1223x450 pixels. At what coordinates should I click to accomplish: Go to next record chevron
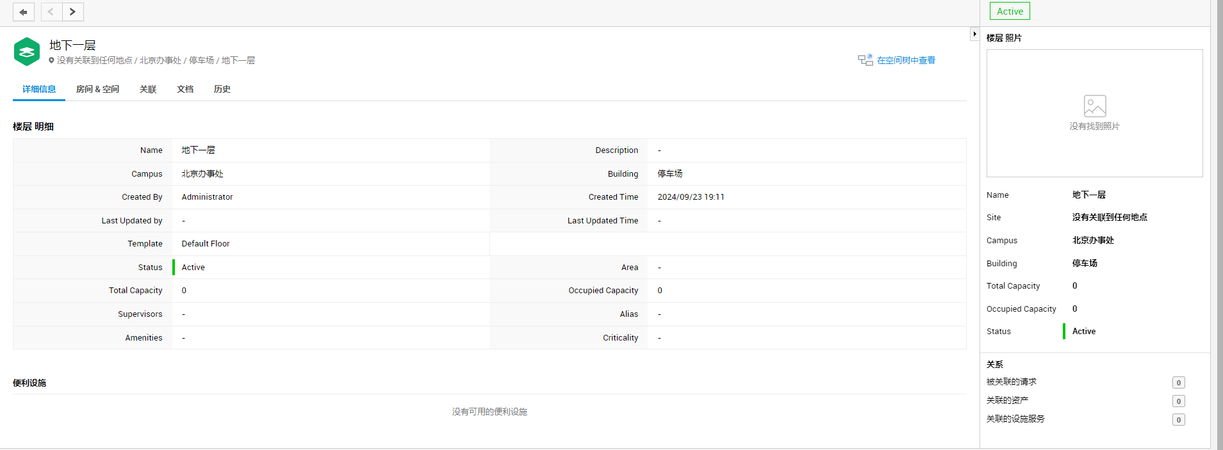73,12
